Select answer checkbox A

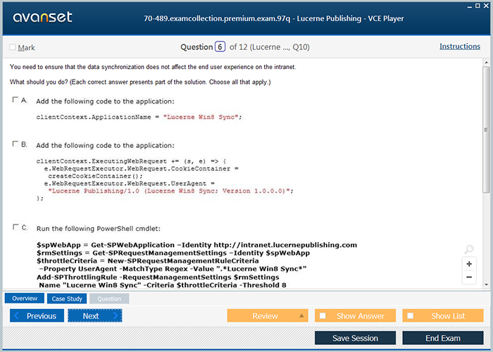tap(15, 100)
